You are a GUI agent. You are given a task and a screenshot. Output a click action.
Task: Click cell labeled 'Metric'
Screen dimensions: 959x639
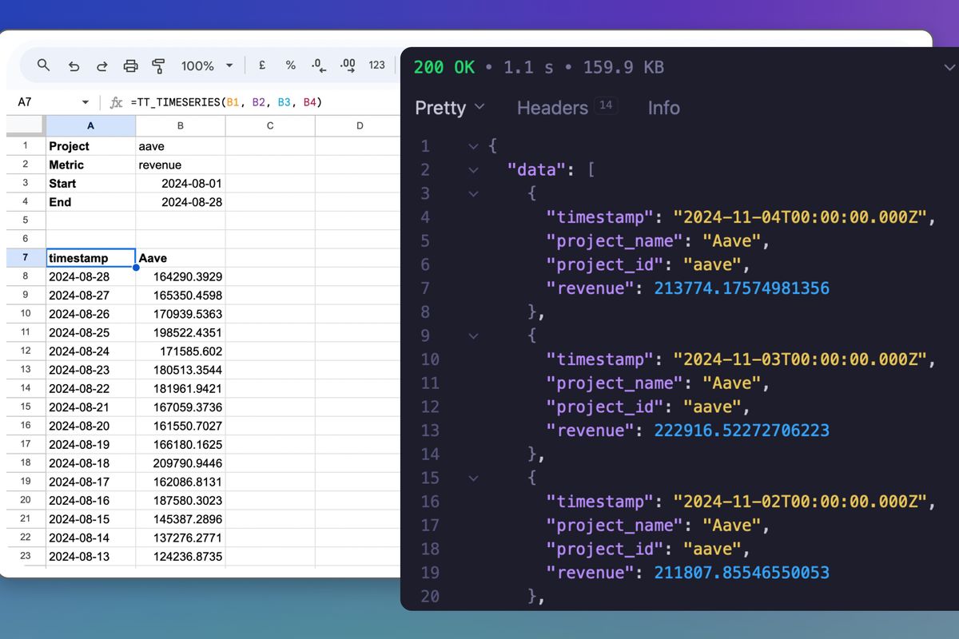[x=90, y=165]
